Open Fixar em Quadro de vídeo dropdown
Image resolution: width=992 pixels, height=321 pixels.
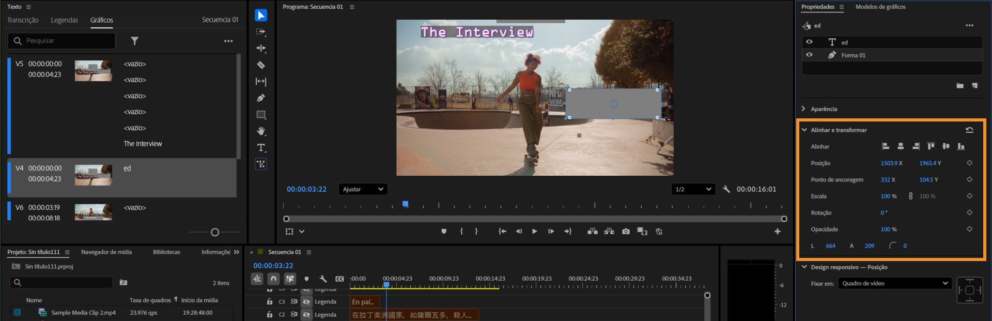[894, 283]
